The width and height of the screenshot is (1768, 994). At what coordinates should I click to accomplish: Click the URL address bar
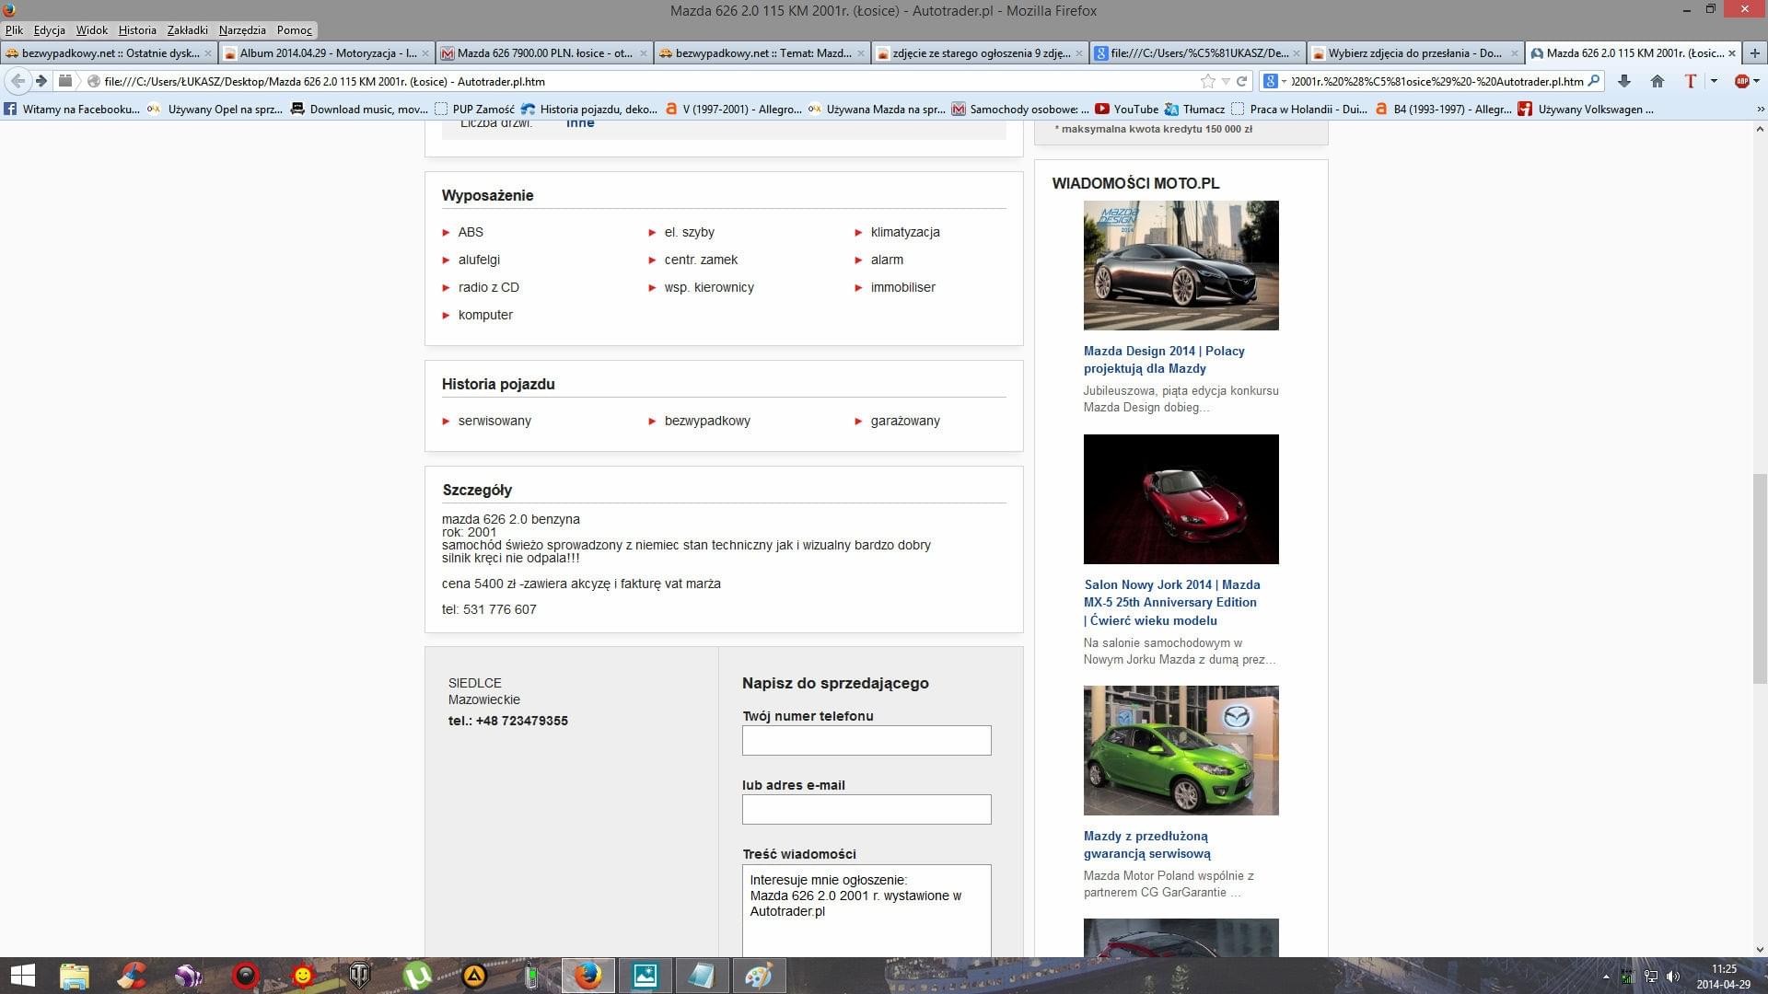click(x=645, y=81)
